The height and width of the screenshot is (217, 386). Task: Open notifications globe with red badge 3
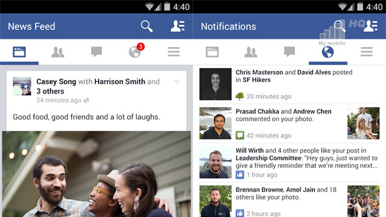[135, 51]
